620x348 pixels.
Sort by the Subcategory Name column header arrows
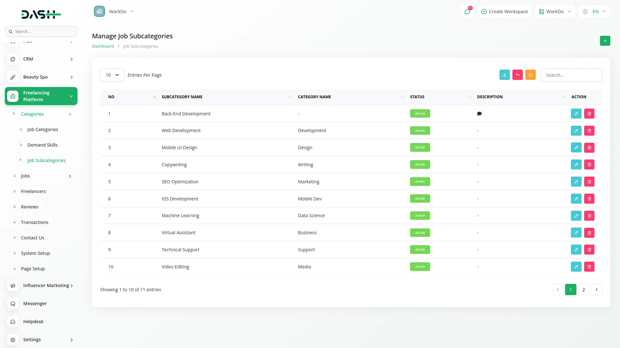click(290, 97)
